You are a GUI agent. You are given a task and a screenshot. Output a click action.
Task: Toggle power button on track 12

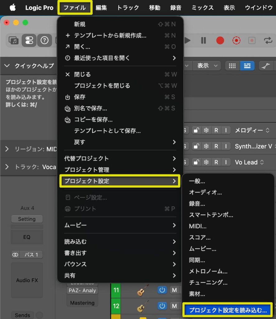tap(162, 306)
